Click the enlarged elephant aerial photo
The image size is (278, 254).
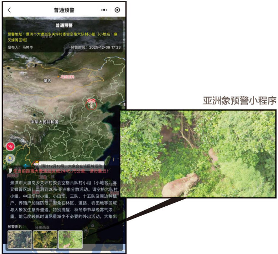tap(198, 154)
